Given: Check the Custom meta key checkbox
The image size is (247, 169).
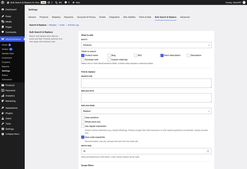Looking at the screenshot, I should pyautogui.click(x=109, y=60).
